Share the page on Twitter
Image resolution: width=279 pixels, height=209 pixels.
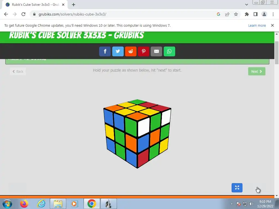(x=118, y=51)
